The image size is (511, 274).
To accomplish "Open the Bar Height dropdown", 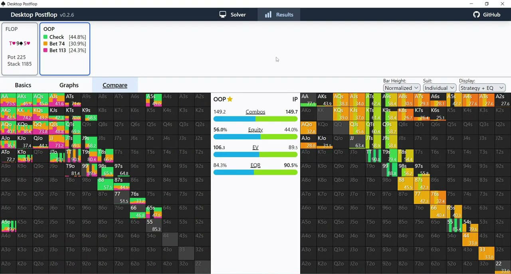I will click(401, 88).
